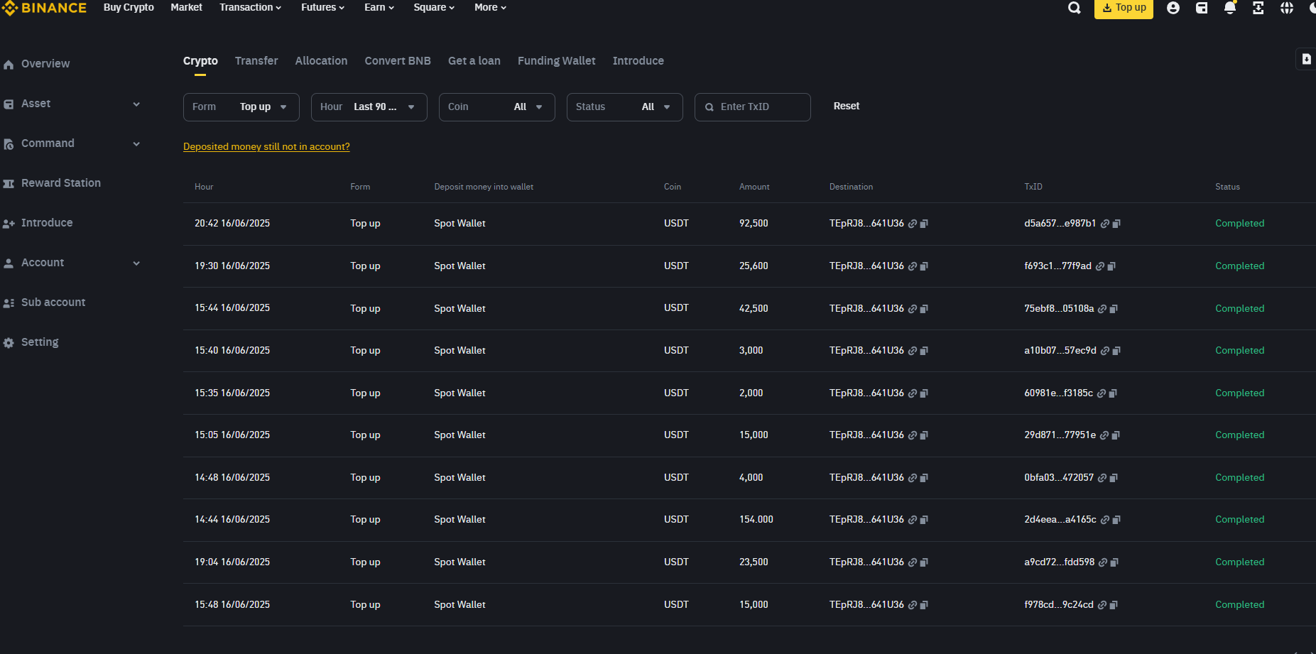
Task: Open the download app icon in header
Action: pyautogui.click(x=1258, y=8)
